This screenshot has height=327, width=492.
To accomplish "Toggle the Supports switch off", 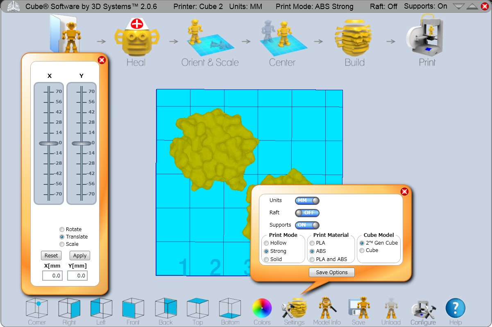I will point(307,225).
